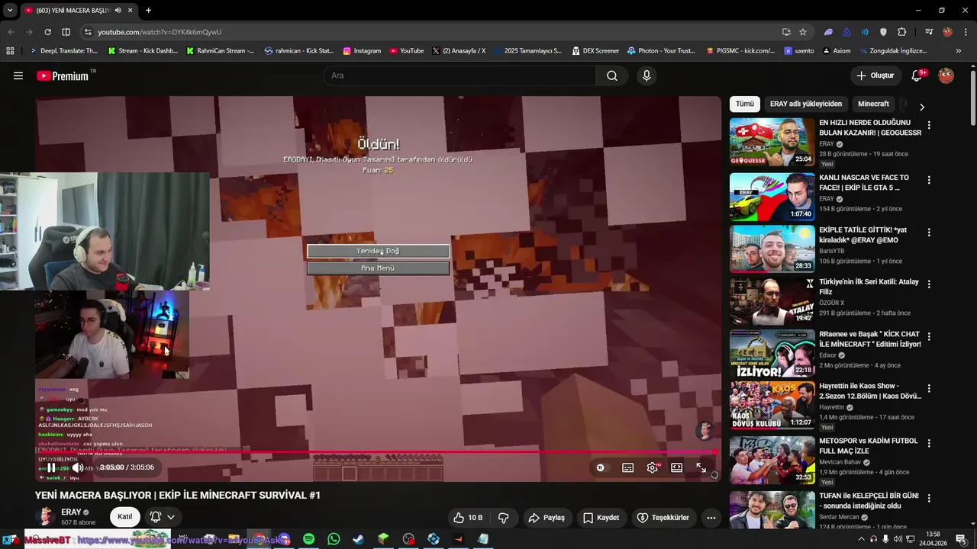This screenshot has height=549, width=977.
Task: Enter fullscreen on the video player
Action: coord(701,467)
